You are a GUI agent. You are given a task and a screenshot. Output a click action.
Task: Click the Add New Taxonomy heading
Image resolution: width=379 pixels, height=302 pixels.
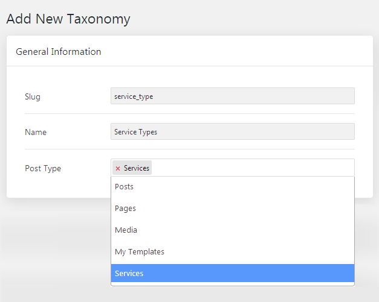click(x=68, y=19)
